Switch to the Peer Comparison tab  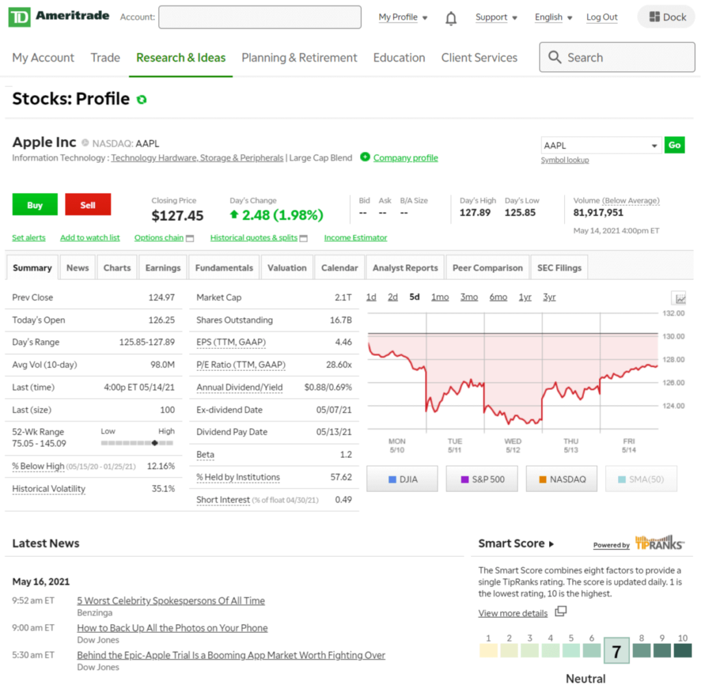[x=487, y=268]
